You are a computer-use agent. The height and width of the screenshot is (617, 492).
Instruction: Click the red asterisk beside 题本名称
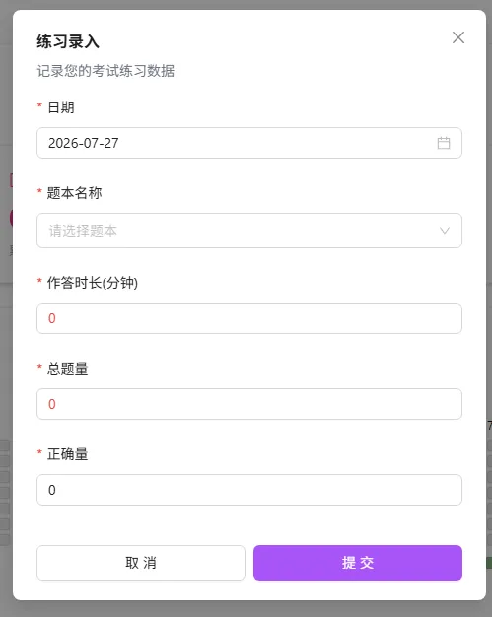pos(39,191)
